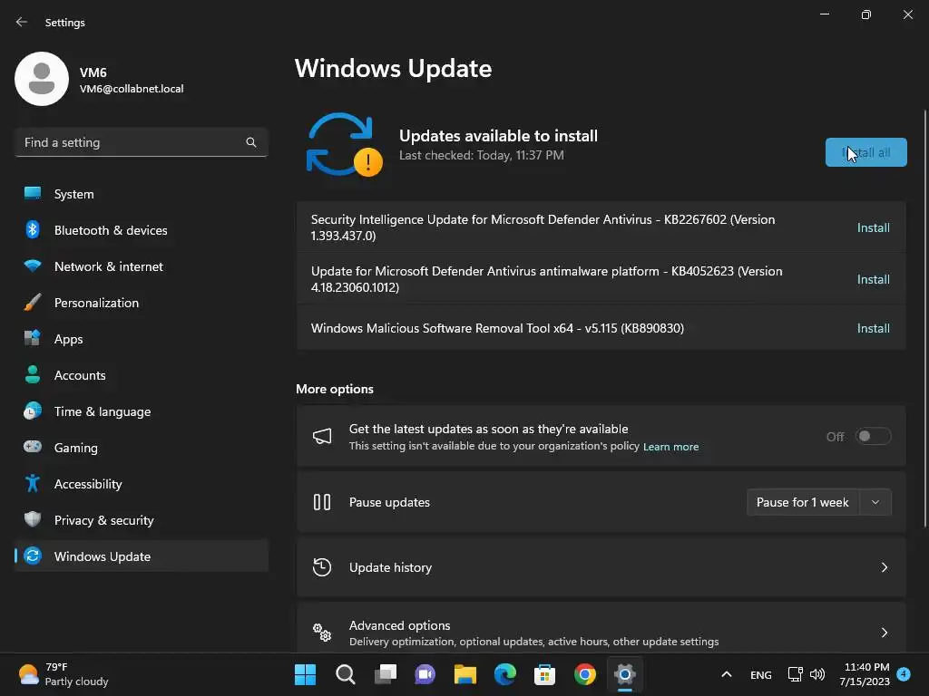Open Accessibility settings category
929x696 pixels.
(141, 484)
